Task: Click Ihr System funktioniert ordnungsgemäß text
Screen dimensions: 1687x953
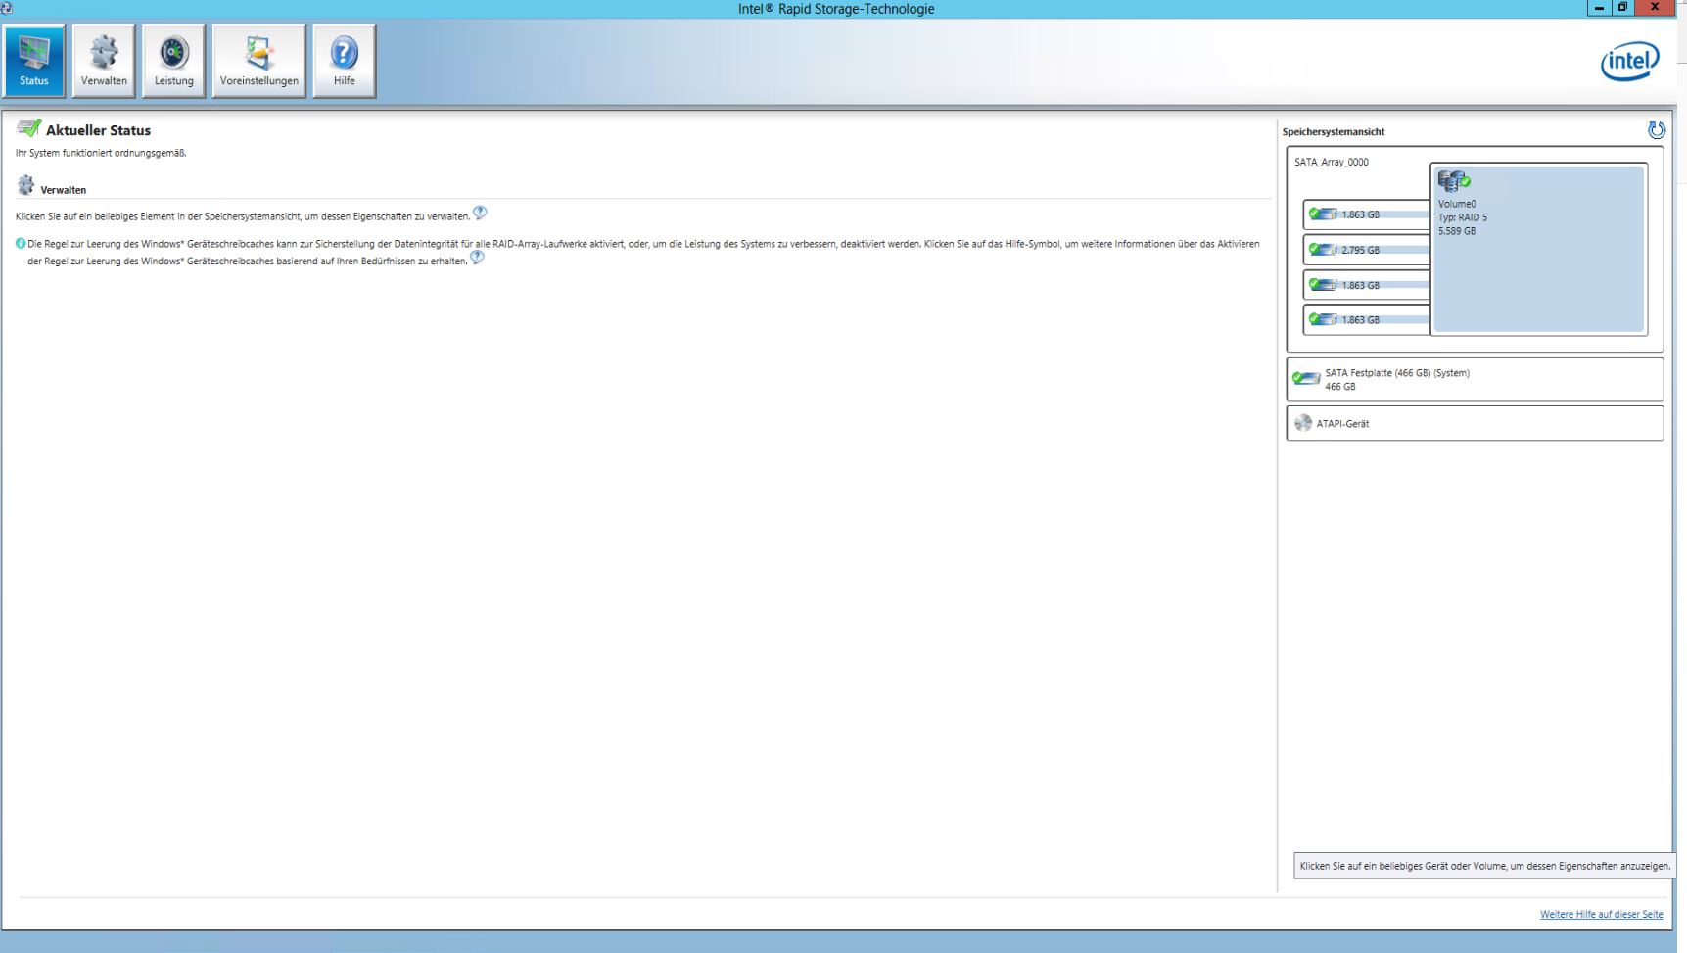Action: [101, 153]
